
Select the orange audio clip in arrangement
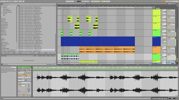point(107,50)
